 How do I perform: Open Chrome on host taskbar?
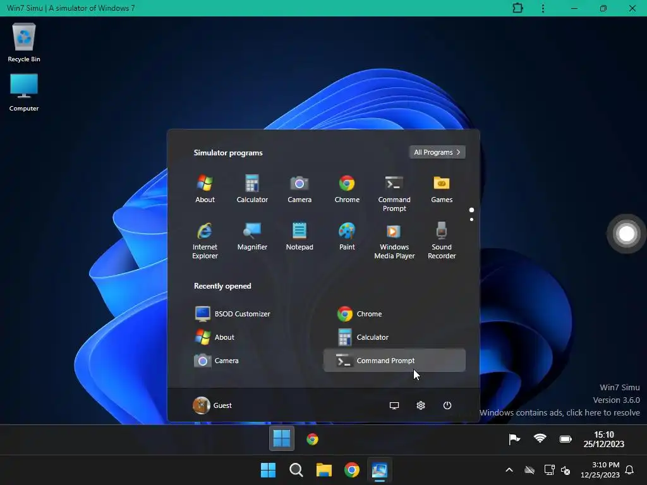[351, 470]
